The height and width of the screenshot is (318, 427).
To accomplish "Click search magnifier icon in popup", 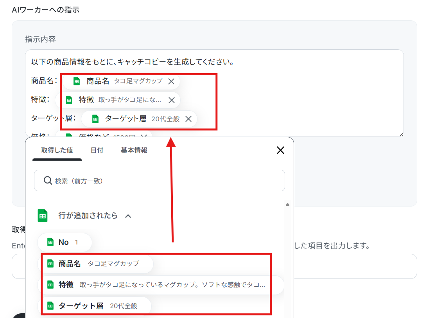I will pos(48,180).
